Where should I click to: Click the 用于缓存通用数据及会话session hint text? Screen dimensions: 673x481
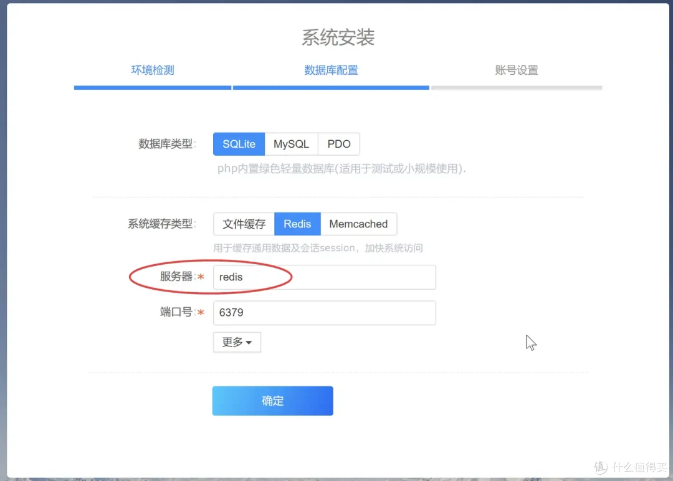tap(318, 248)
